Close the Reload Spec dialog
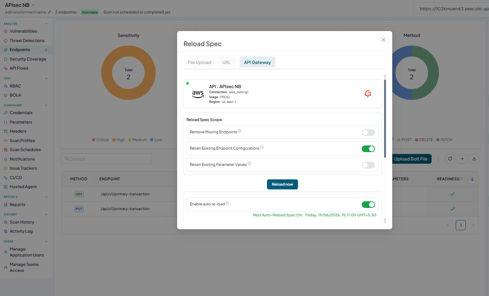 (383, 40)
